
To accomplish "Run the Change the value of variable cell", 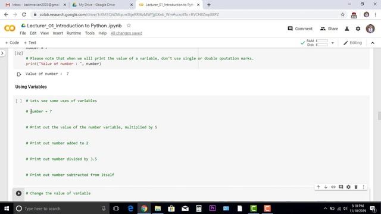I will [x=18, y=193].
